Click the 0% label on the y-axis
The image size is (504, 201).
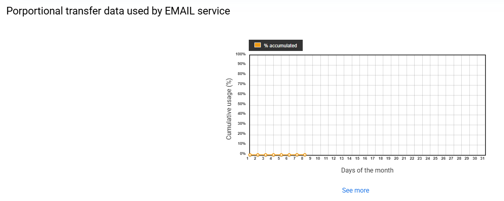pos(243,154)
